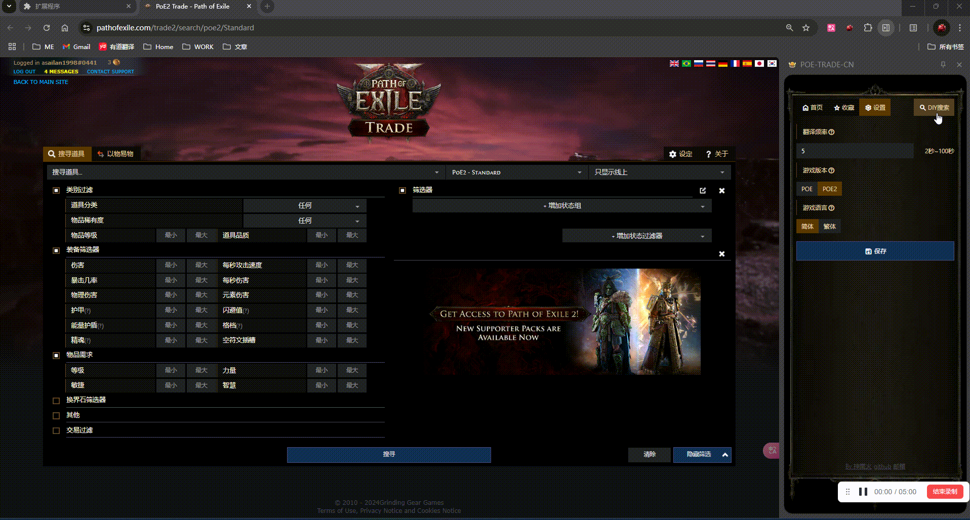The width and height of the screenshot is (970, 520).
Task: Close the POE-TRADE-CN side panel
Action: (x=959, y=65)
